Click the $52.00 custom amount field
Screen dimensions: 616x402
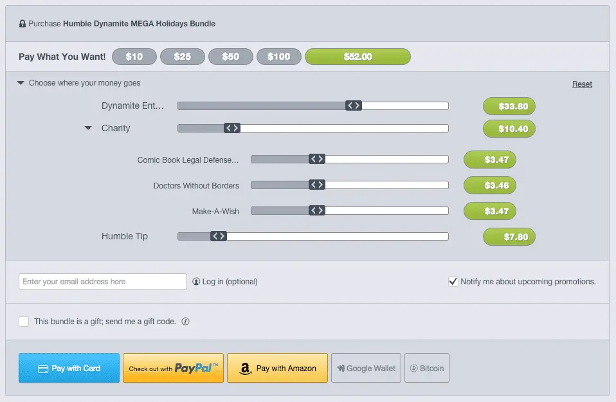click(358, 57)
